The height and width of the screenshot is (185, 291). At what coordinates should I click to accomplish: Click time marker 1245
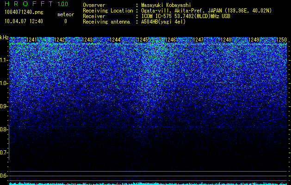pos(142,40)
